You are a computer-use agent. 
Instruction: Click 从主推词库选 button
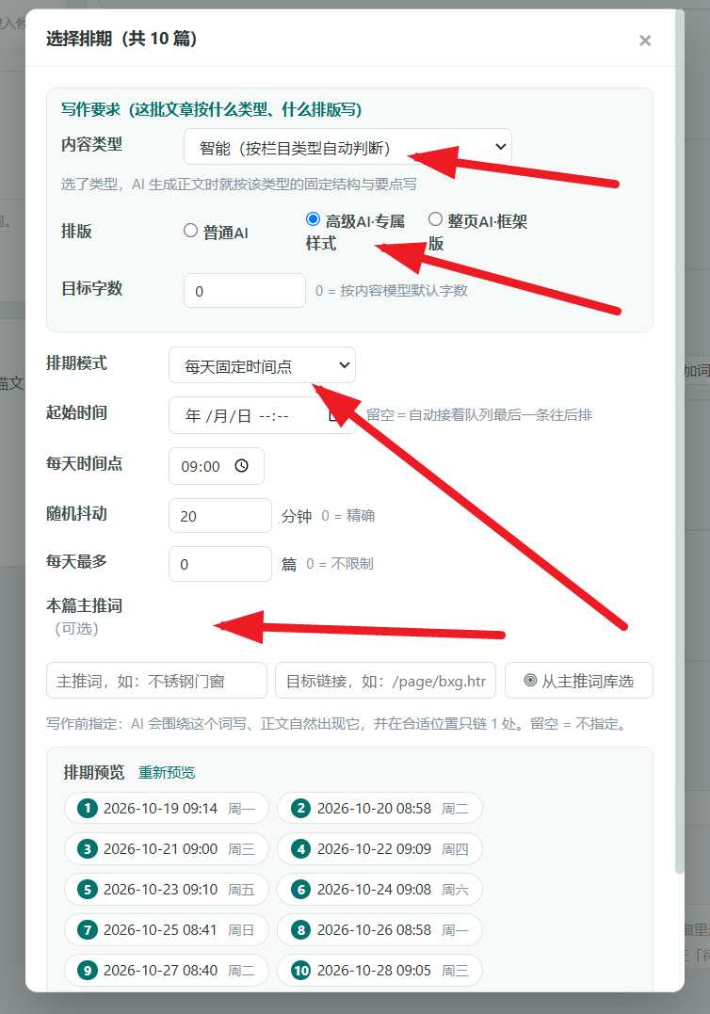579,681
